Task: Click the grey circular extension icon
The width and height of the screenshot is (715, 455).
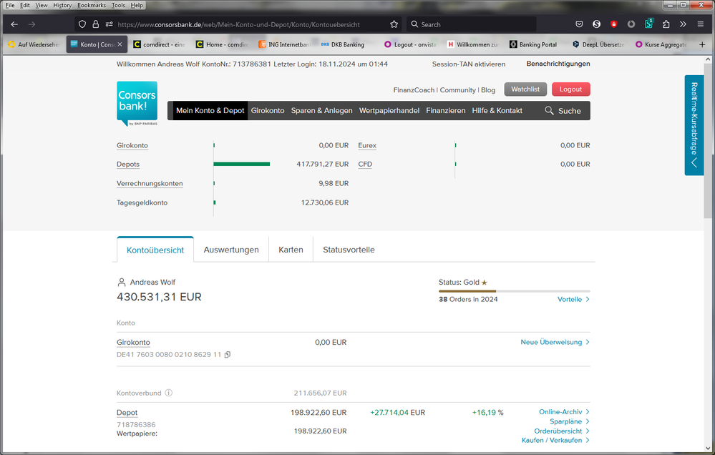Action: [x=631, y=24]
